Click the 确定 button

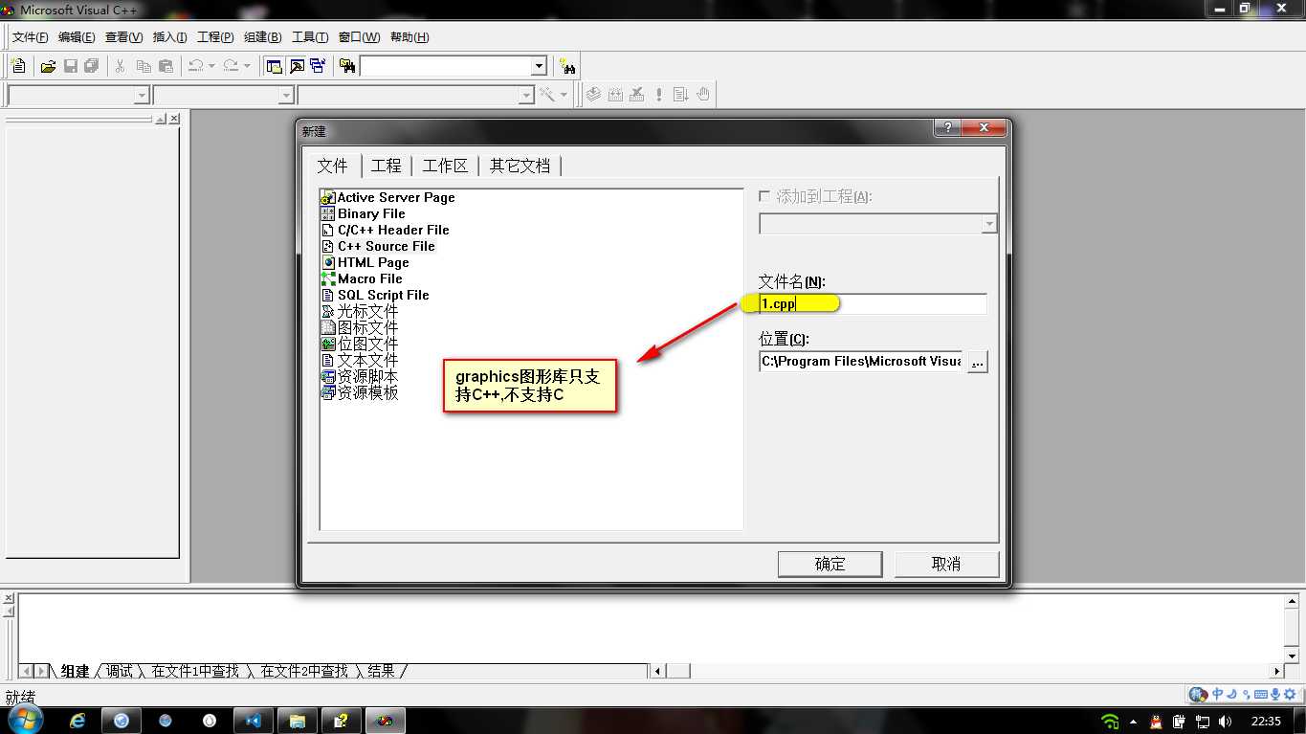830,564
